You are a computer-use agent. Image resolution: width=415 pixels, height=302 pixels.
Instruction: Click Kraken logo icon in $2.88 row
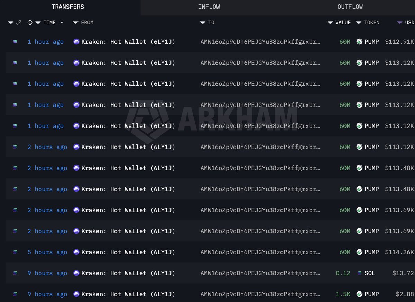[x=76, y=294]
